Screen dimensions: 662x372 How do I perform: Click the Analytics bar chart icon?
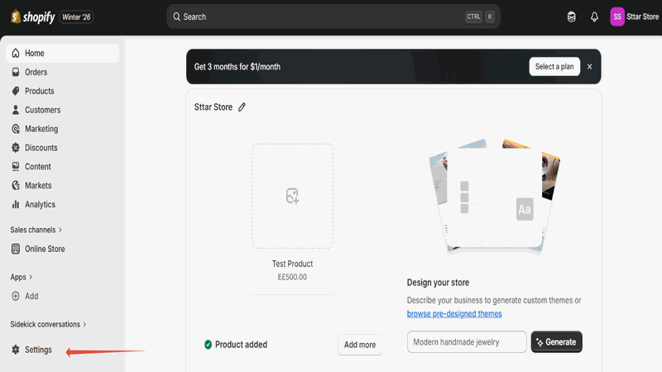[16, 204]
